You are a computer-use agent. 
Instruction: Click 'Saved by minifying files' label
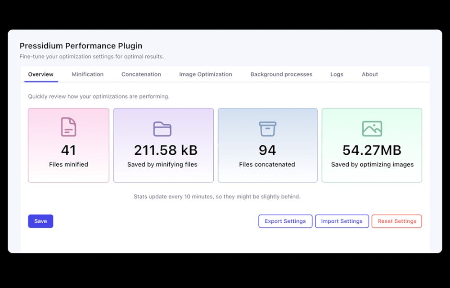(162, 164)
